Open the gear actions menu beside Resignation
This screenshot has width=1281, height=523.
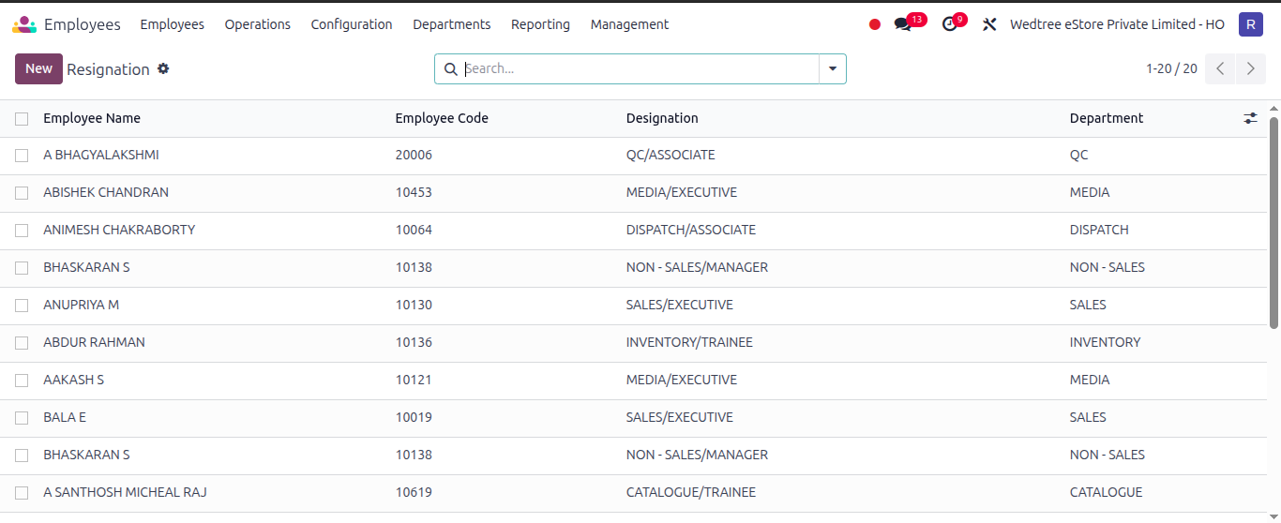coord(163,68)
